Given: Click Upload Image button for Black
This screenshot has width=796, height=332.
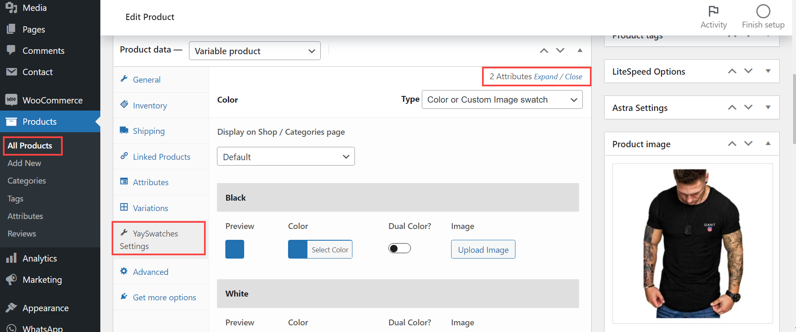Looking at the screenshot, I should (483, 249).
